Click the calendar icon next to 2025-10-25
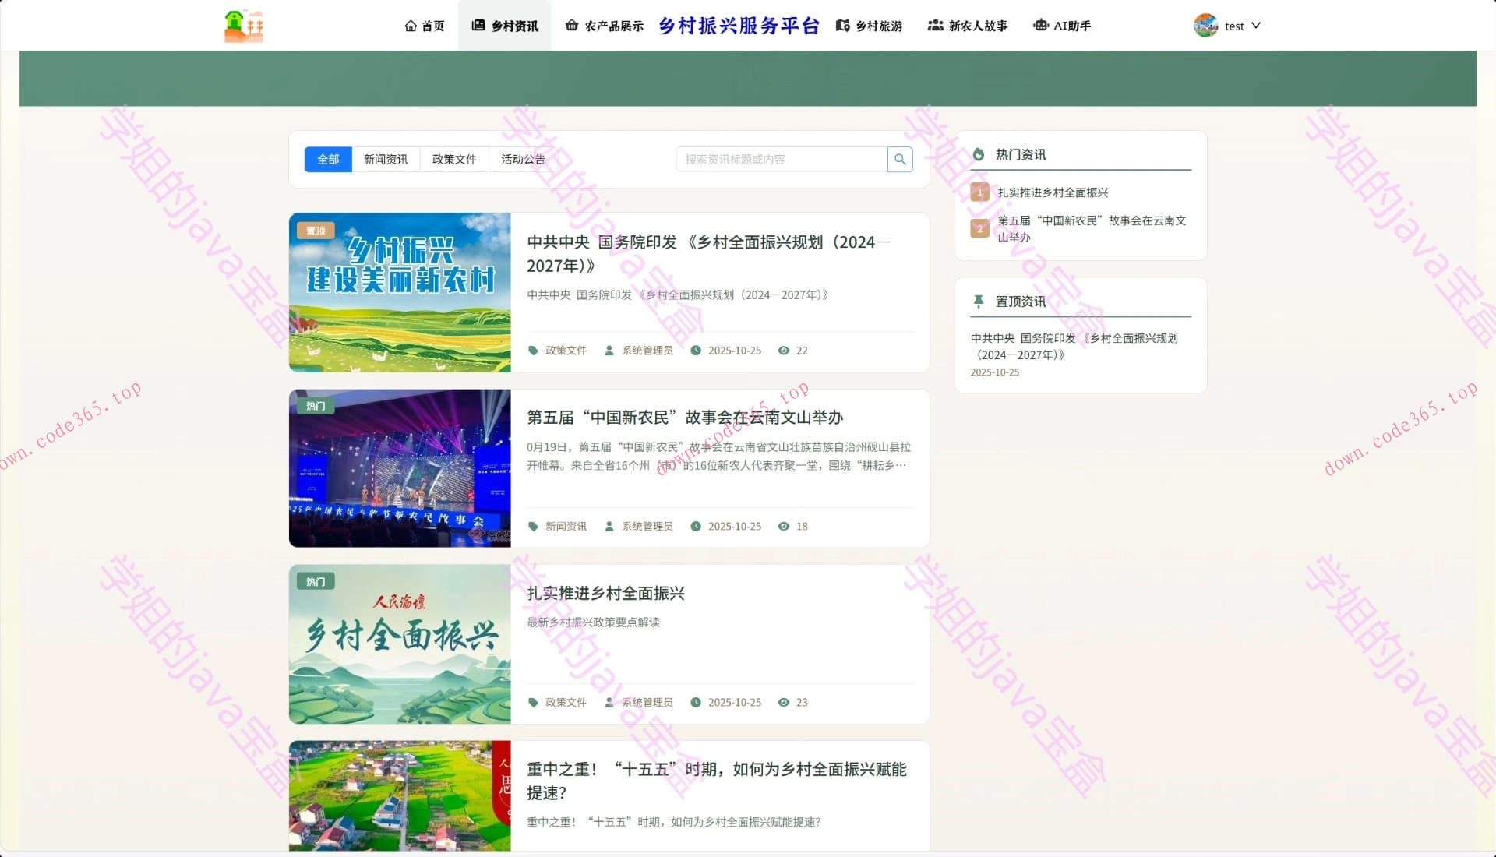Viewport: 1496px width, 857px height. pyautogui.click(x=696, y=351)
